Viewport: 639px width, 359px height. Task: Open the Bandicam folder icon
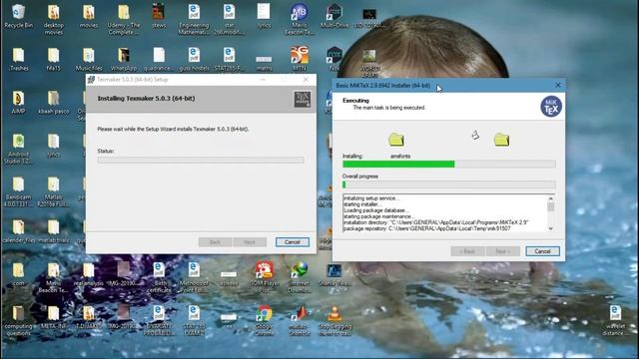coord(18,191)
